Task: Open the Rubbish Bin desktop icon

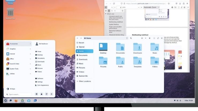Action: tap(10, 14)
